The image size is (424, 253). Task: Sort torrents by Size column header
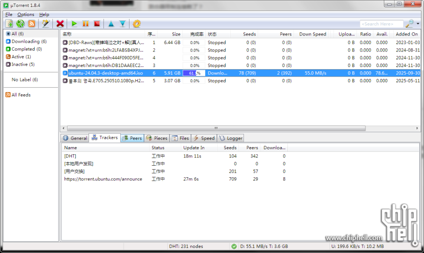click(x=170, y=34)
